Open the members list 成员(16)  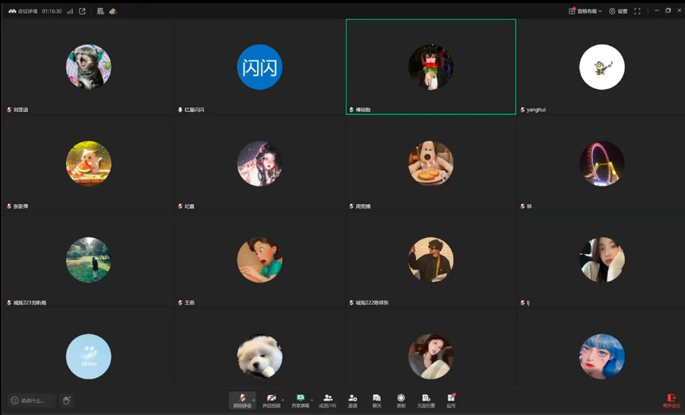coord(327,400)
